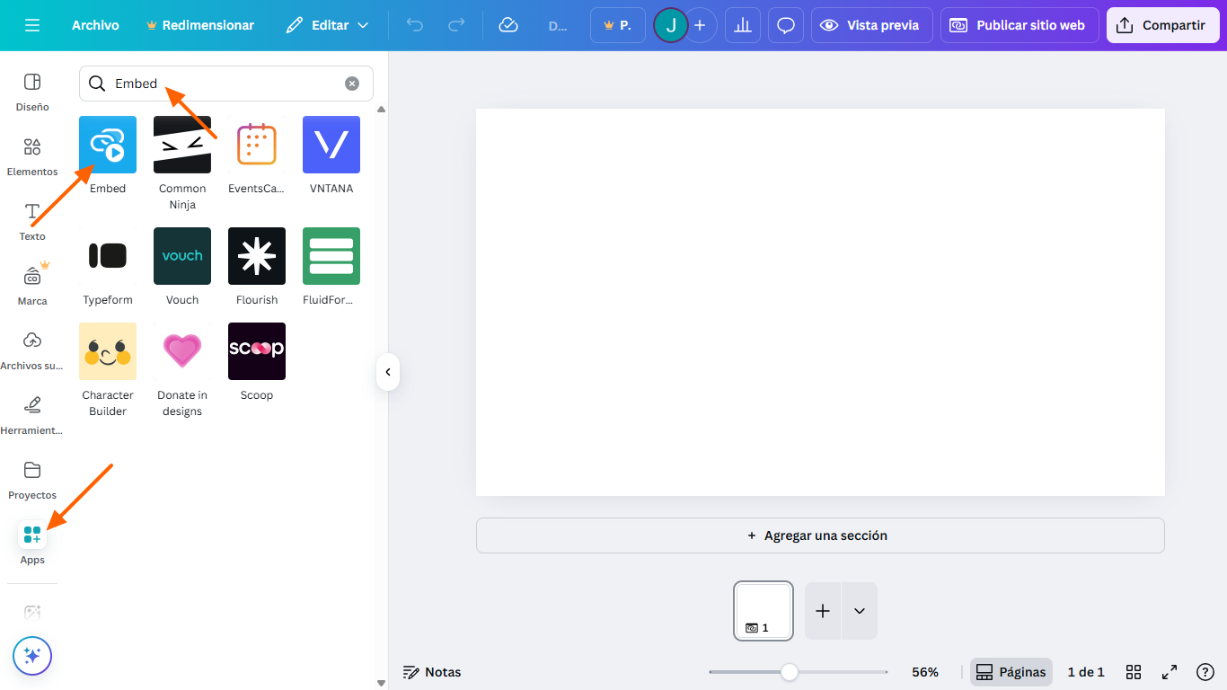
Task: Click the 56% zoom level
Action: [925, 672]
